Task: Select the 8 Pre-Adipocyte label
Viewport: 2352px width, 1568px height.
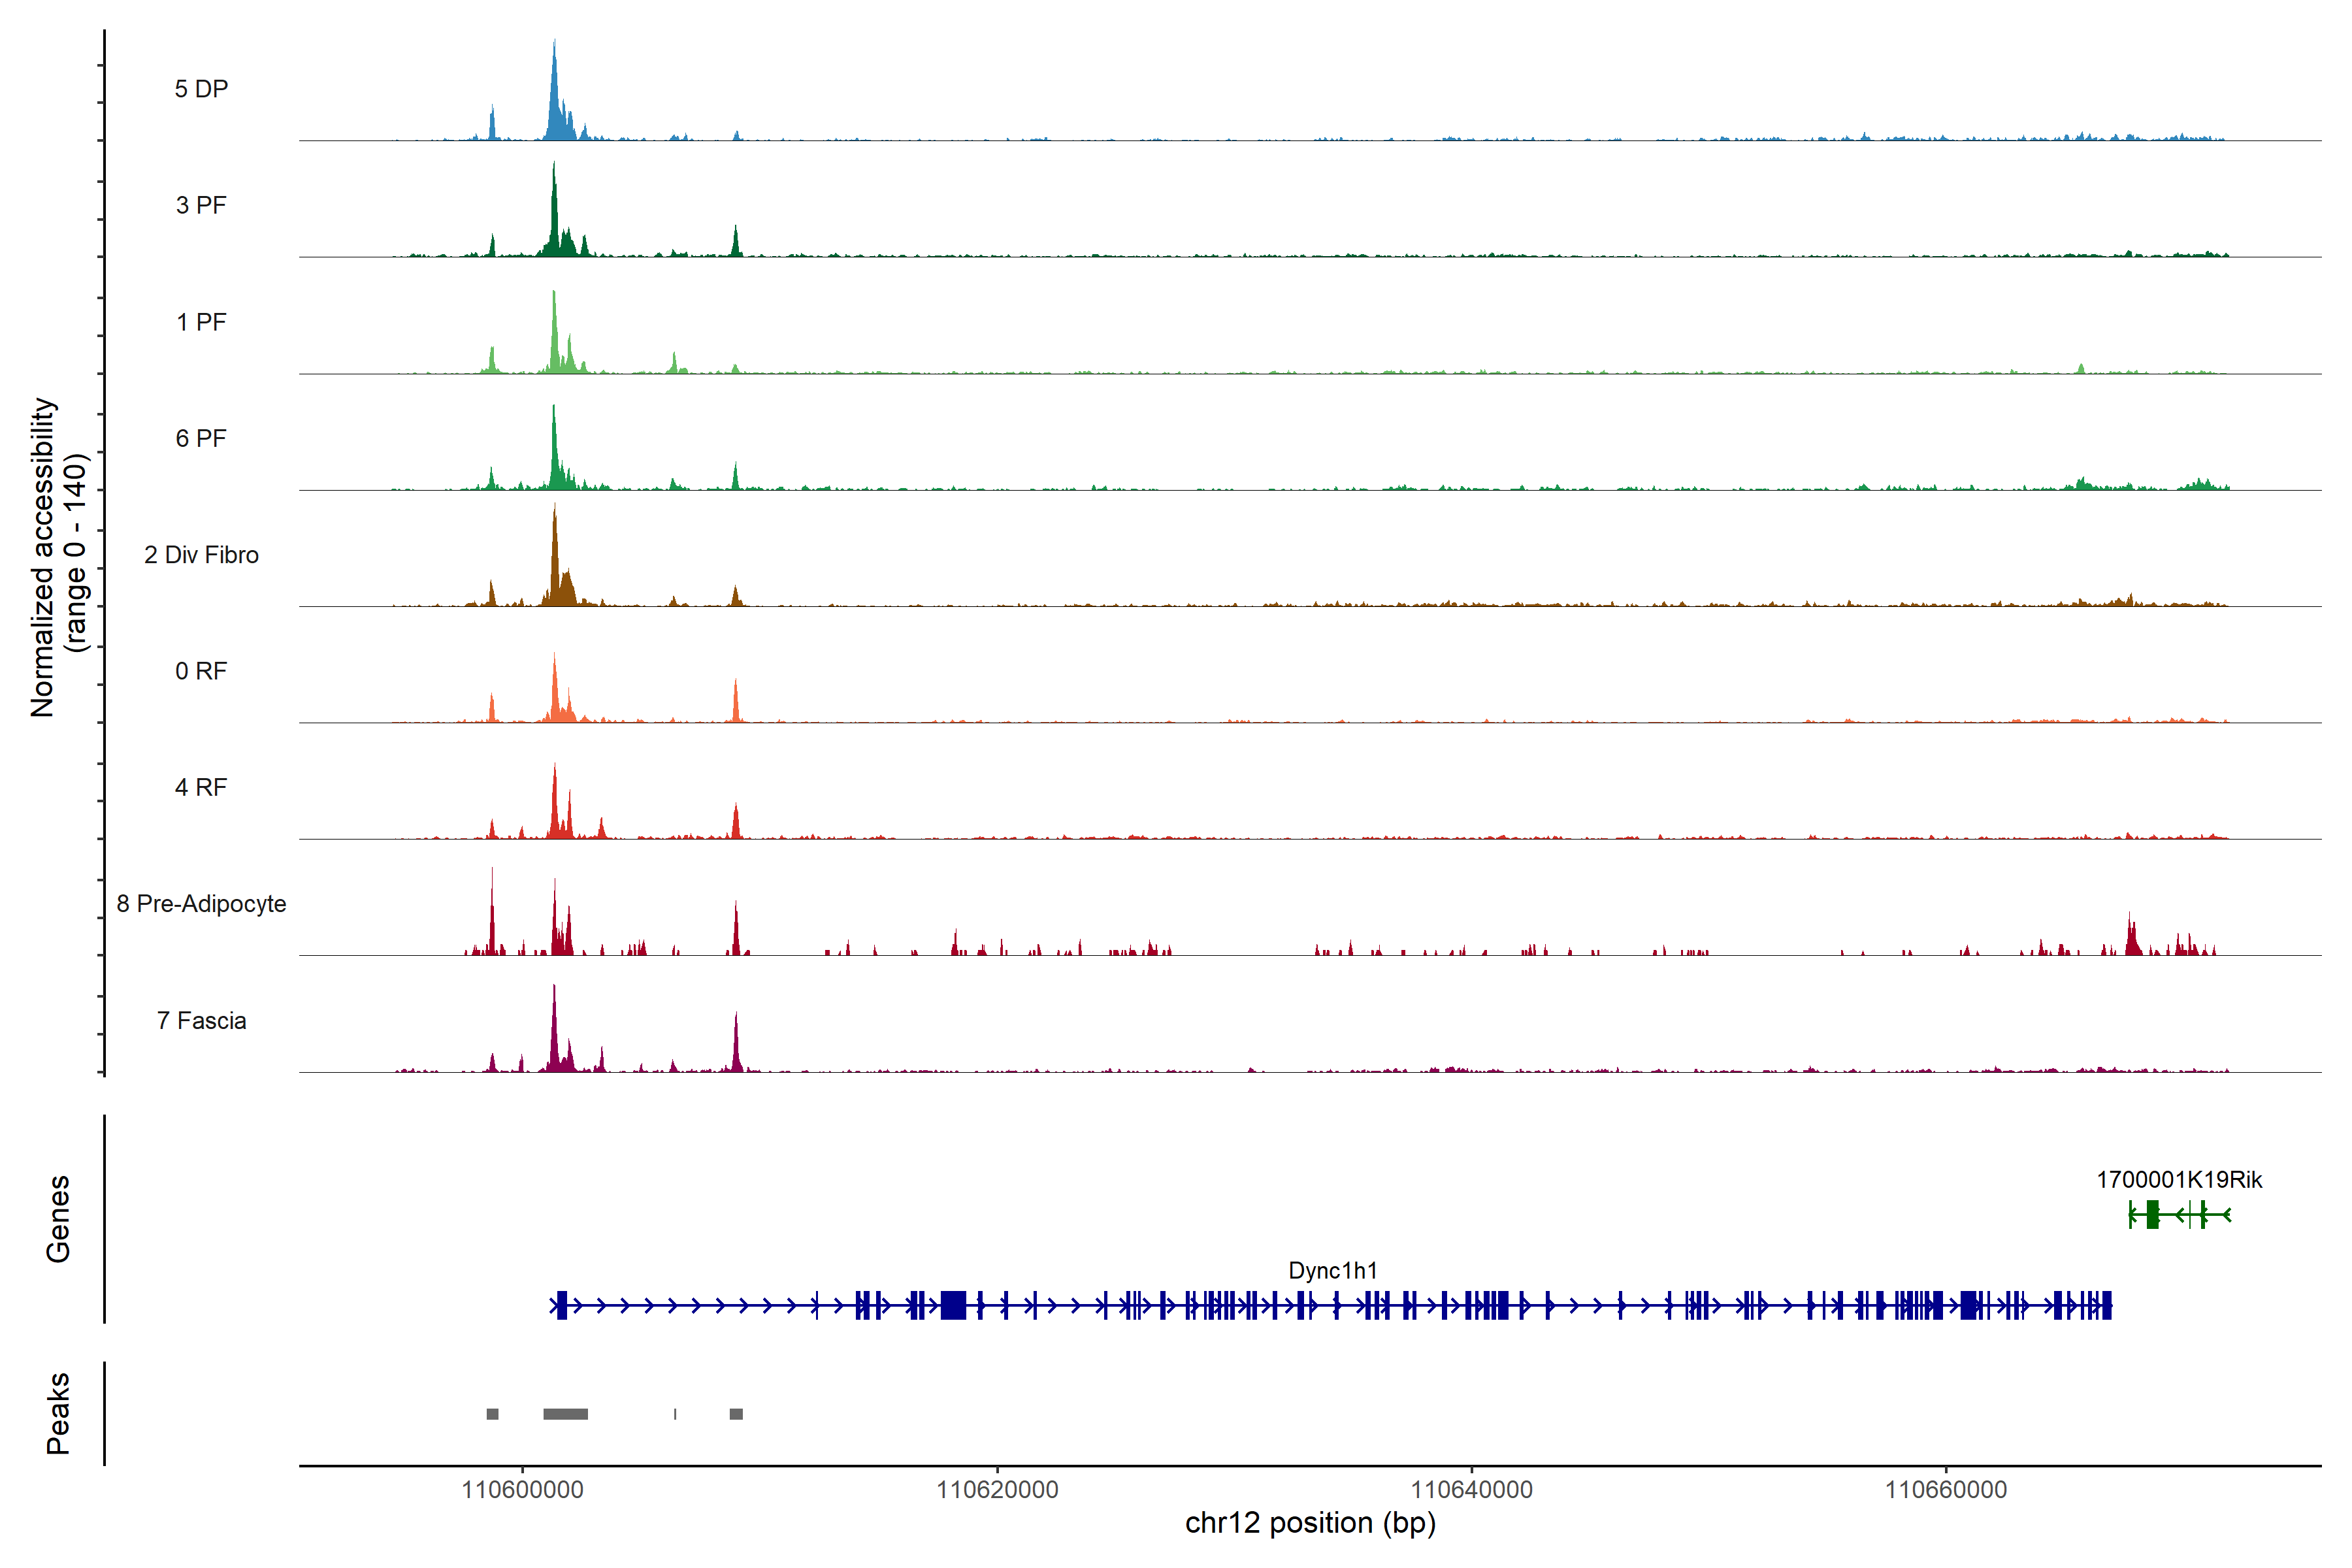Action: 201,904
